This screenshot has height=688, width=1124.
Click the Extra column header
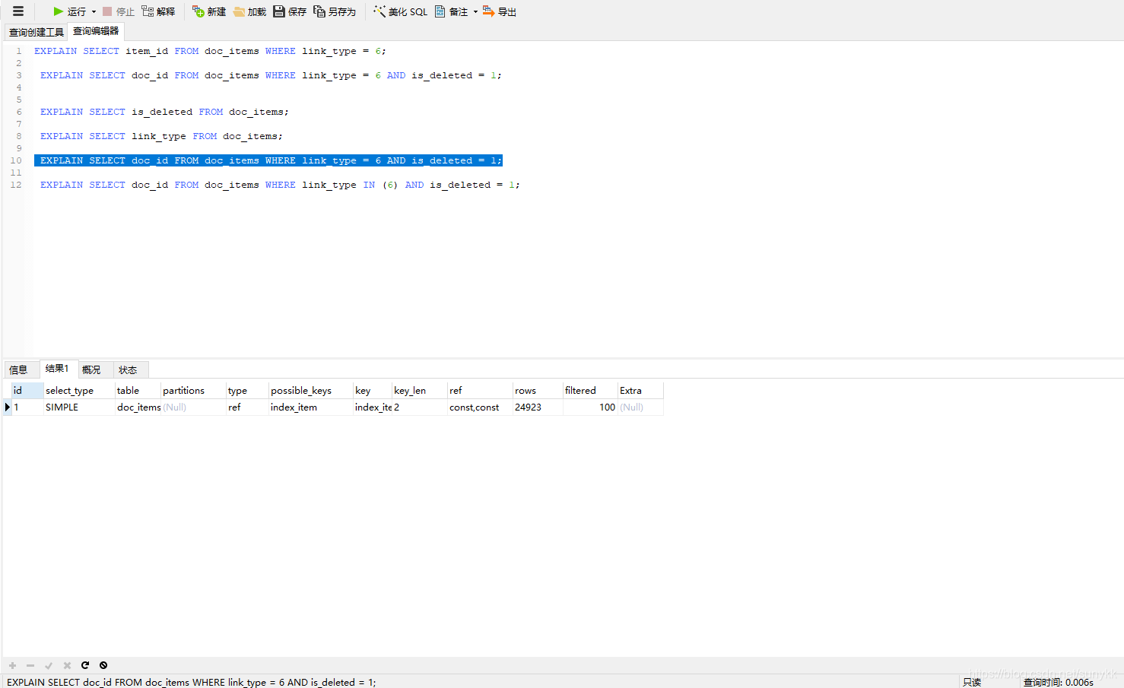[x=640, y=390]
